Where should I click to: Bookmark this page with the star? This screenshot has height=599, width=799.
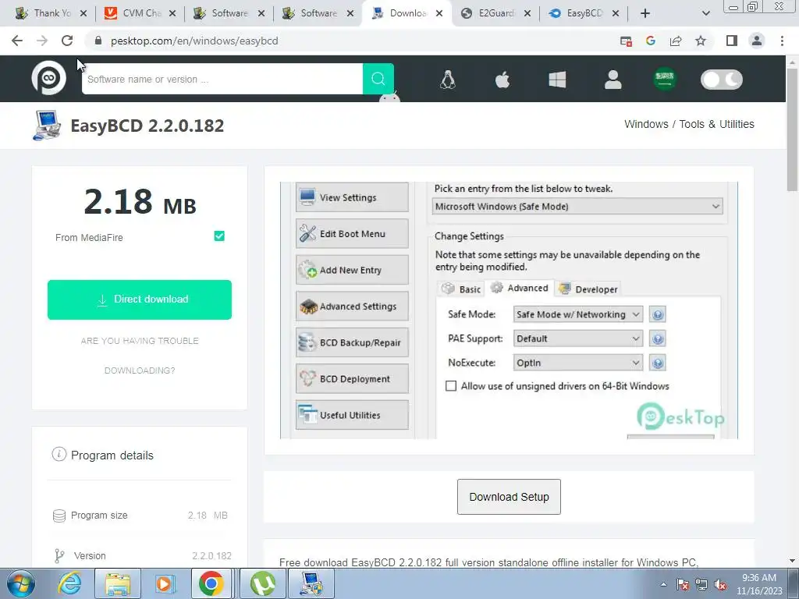click(x=701, y=41)
